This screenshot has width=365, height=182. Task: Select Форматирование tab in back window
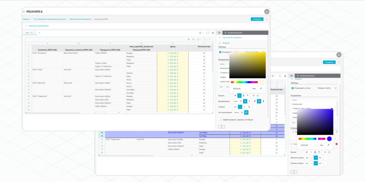point(318,76)
